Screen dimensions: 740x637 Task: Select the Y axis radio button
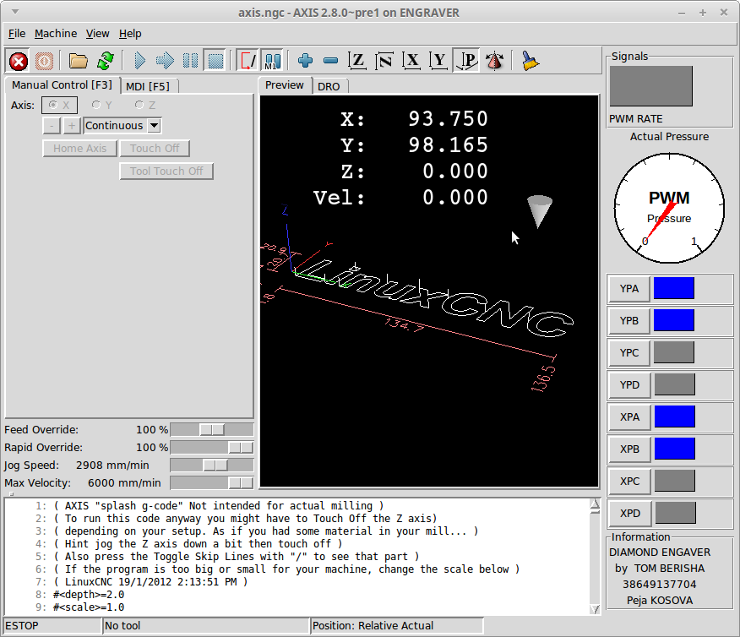102,106
